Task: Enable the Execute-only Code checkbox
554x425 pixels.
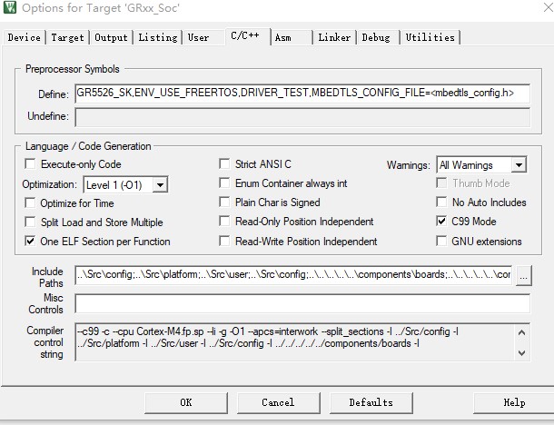Action: [x=30, y=164]
